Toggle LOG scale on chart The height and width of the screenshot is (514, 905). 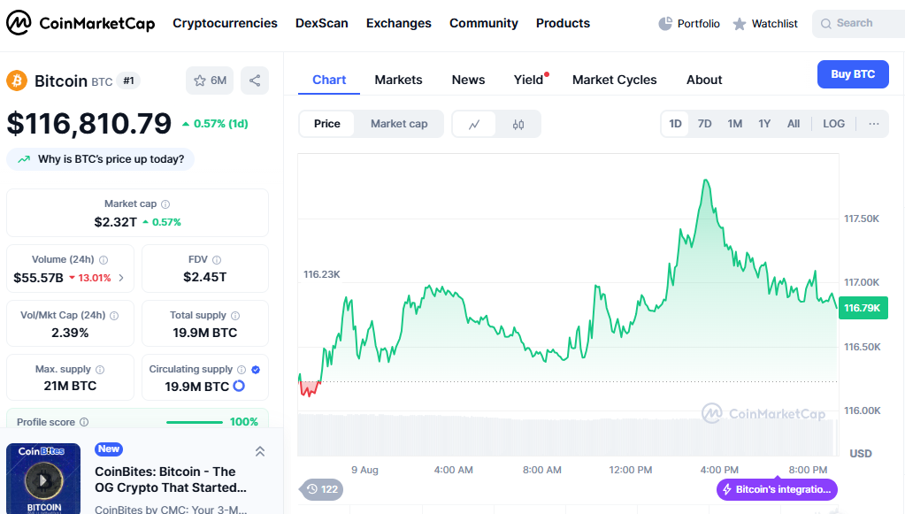coord(833,124)
